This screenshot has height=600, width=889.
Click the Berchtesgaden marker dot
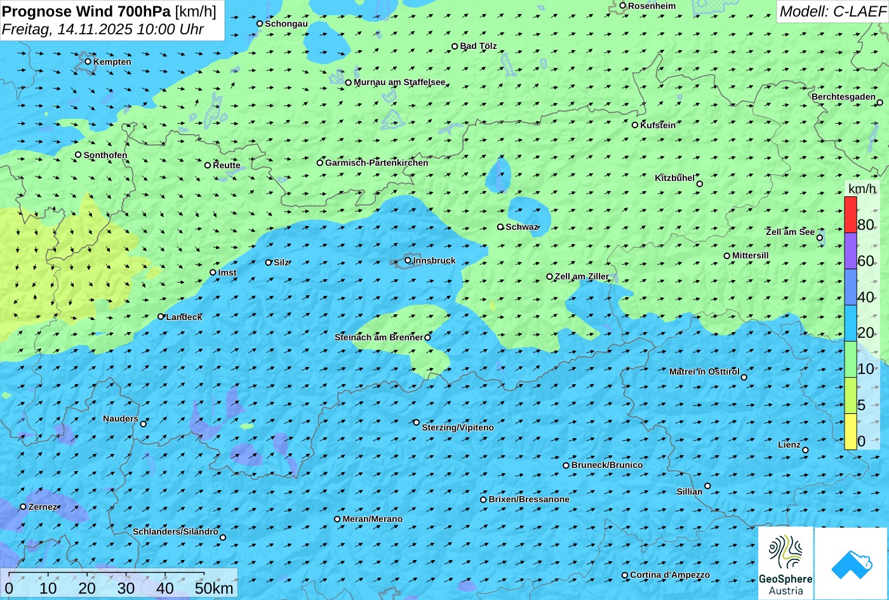click(880, 102)
